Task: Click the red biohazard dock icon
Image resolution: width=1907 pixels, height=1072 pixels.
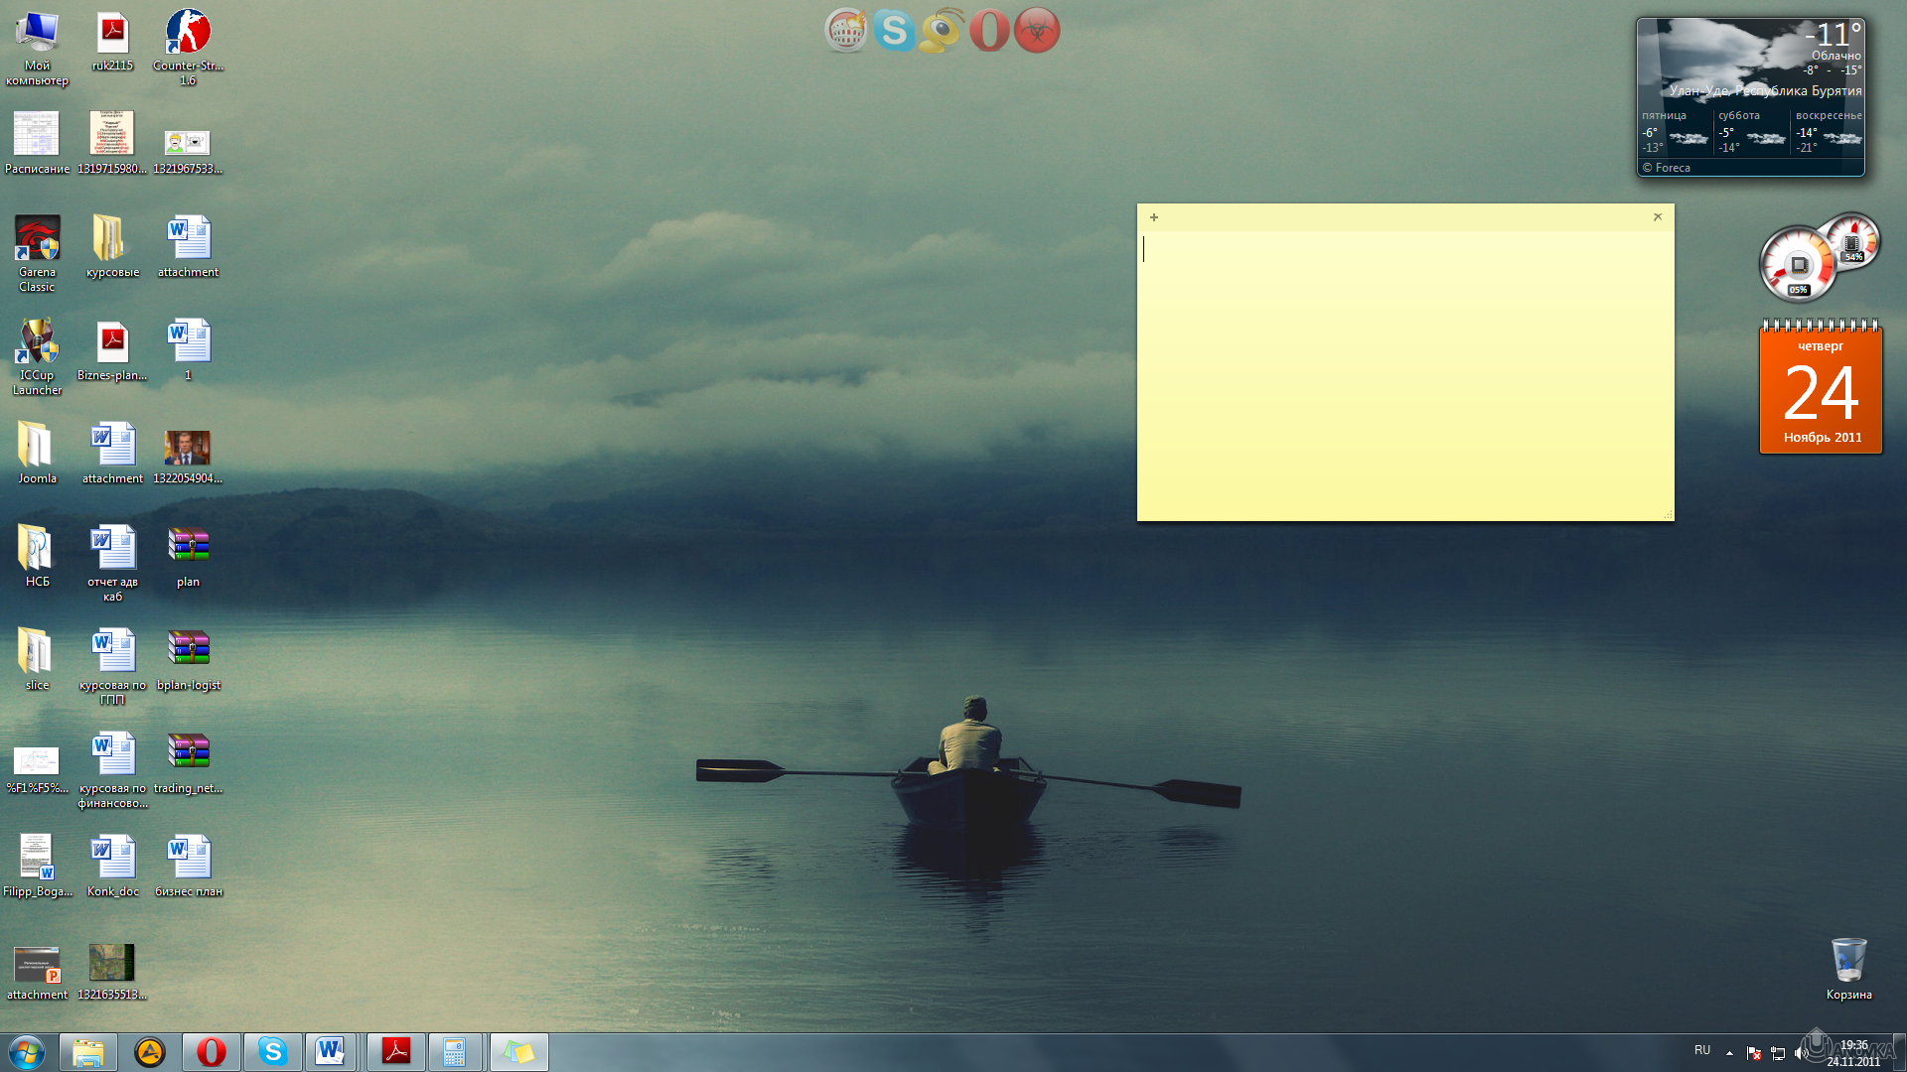Action: pyautogui.click(x=1037, y=31)
